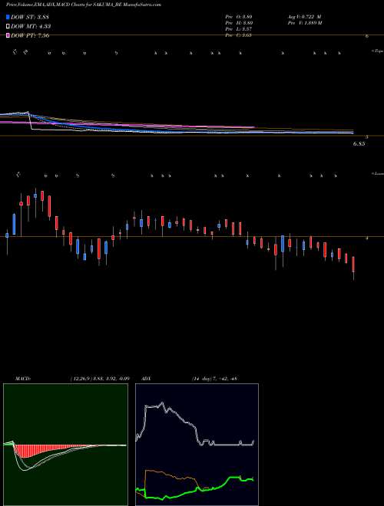Image resolution: width=384 pixels, height=506 pixels.
Task: Select the 'Avg V' average volume text
Action: [304, 16]
